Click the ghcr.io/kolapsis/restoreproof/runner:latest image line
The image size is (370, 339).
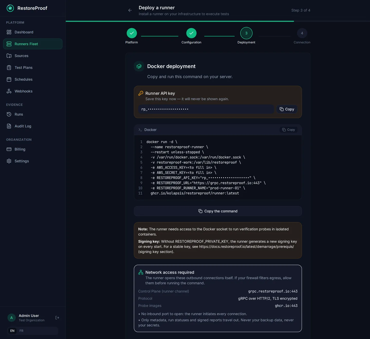coord(195,193)
